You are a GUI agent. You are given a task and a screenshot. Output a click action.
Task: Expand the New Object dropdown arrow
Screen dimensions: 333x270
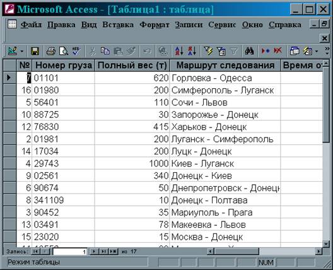pos(317,51)
